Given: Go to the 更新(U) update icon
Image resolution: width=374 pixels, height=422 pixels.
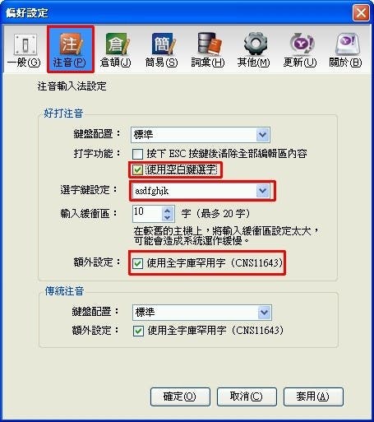Looking at the screenshot, I should [x=300, y=50].
